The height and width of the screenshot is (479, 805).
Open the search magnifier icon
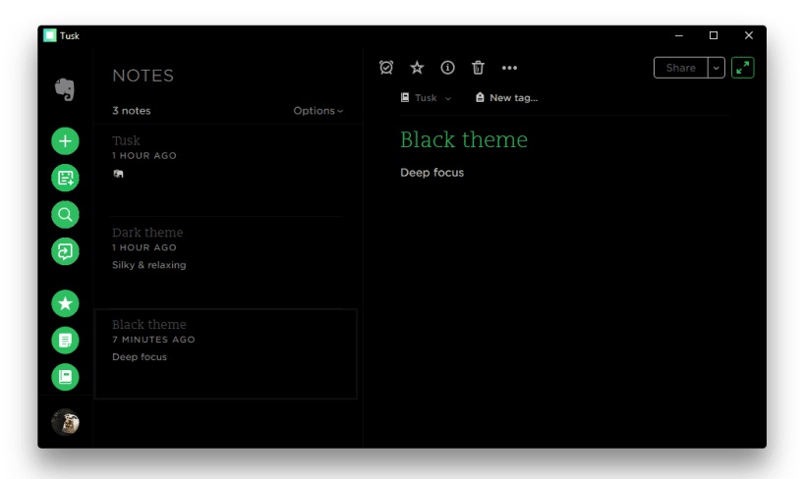(x=65, y=214)
